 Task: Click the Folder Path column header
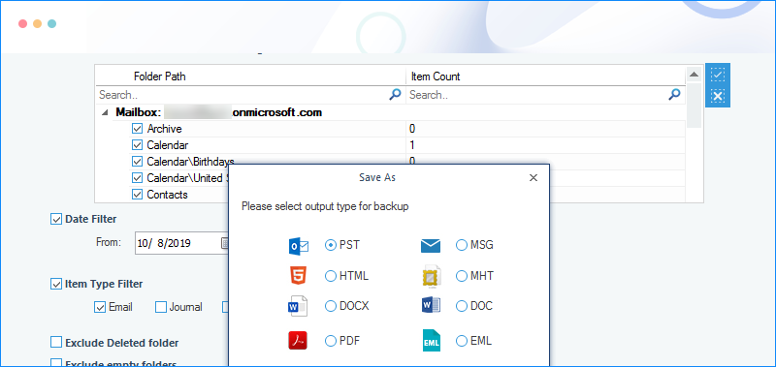point(160,76)
